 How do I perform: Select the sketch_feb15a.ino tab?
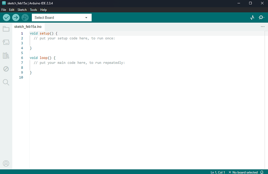pyautogui.click(x=28, y=26)
